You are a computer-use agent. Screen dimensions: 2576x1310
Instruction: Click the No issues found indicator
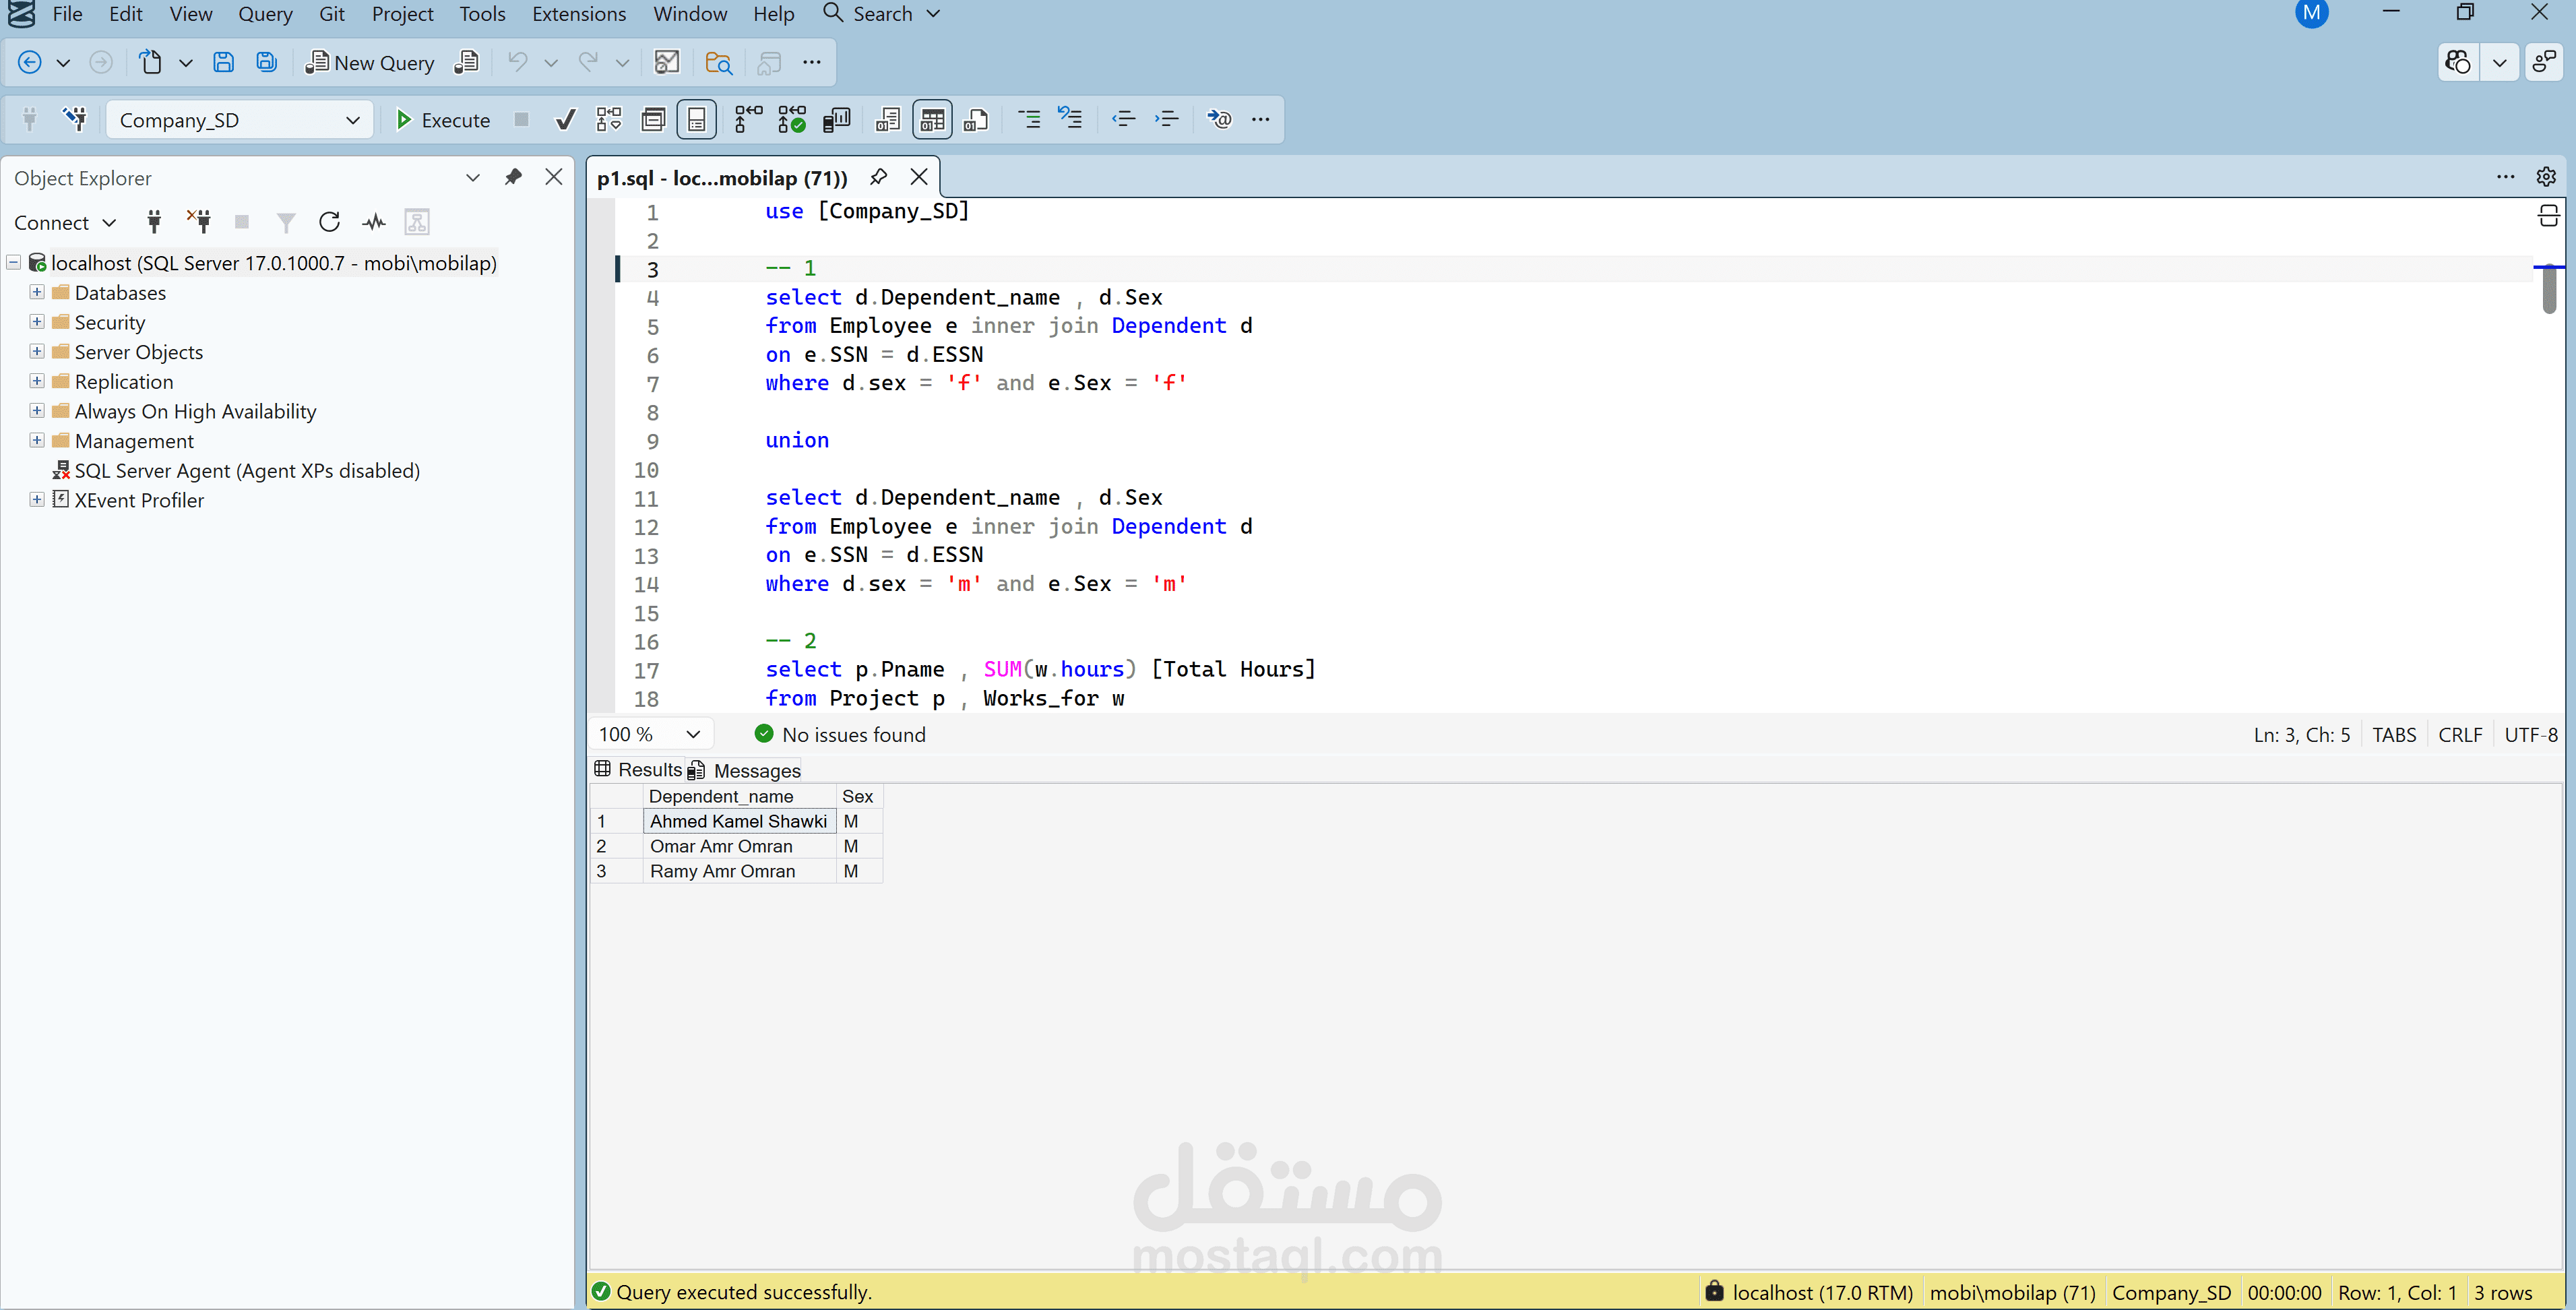pos(840,734)
